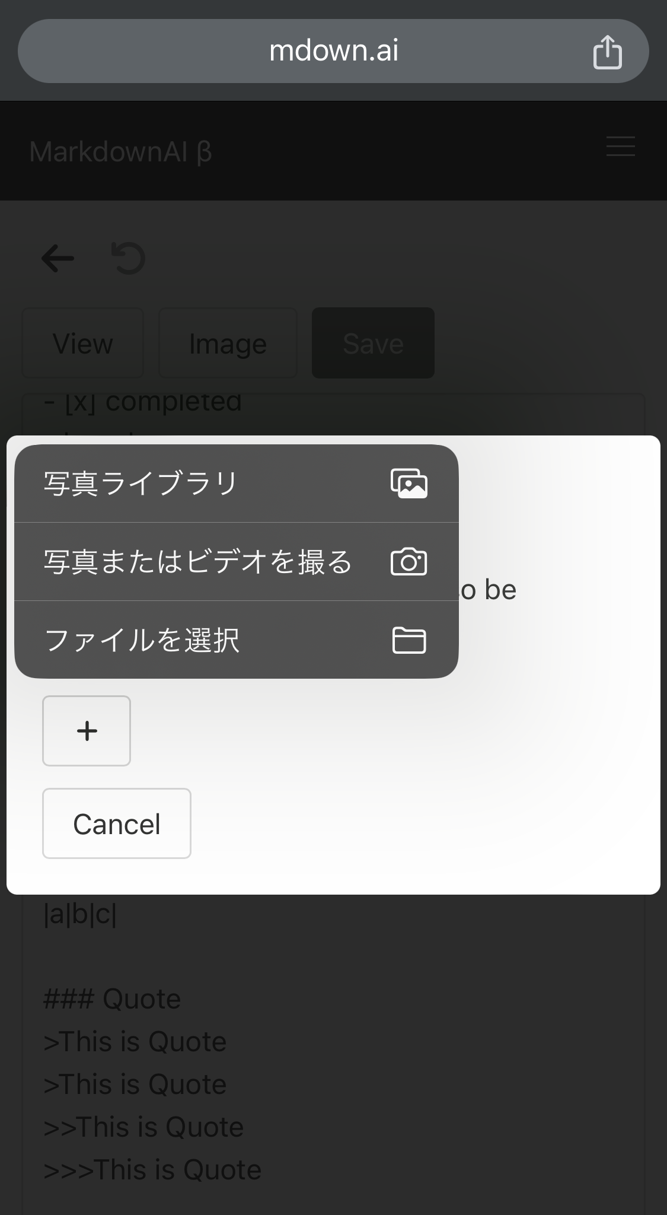Select 写真ライブラリ menu option
Viewport: 667px width, 1215px height.
(x=237, y=484)
